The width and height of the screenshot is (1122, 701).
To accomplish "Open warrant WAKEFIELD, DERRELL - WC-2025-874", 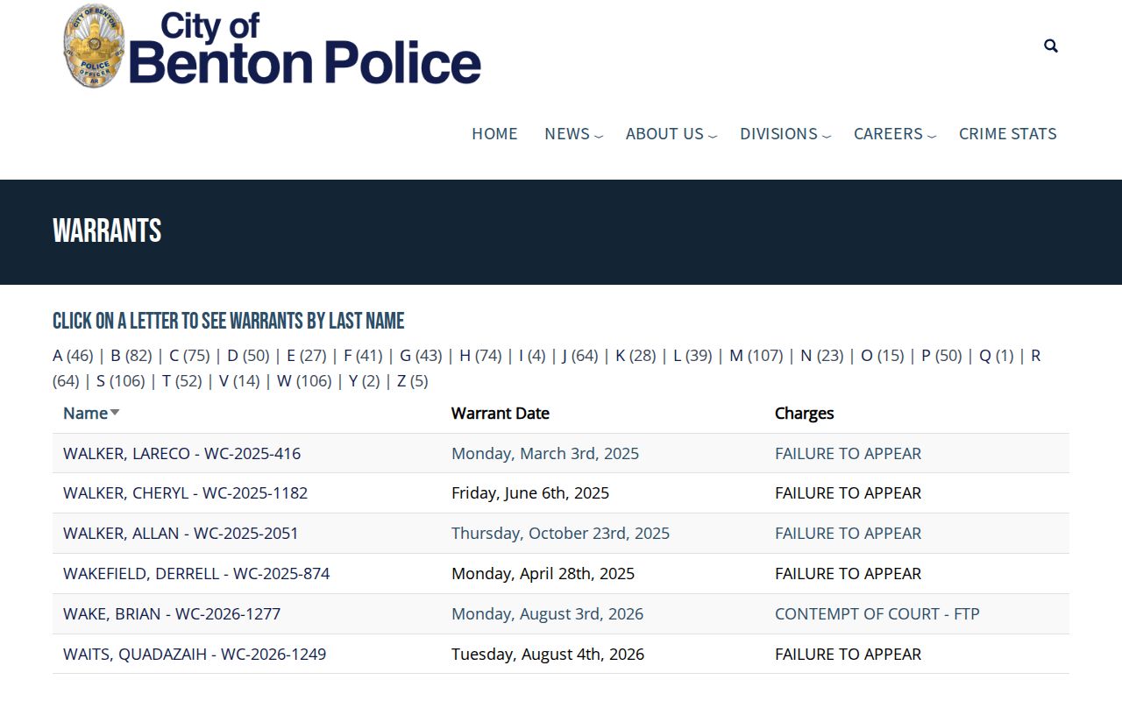I will [x=196, y=574].
